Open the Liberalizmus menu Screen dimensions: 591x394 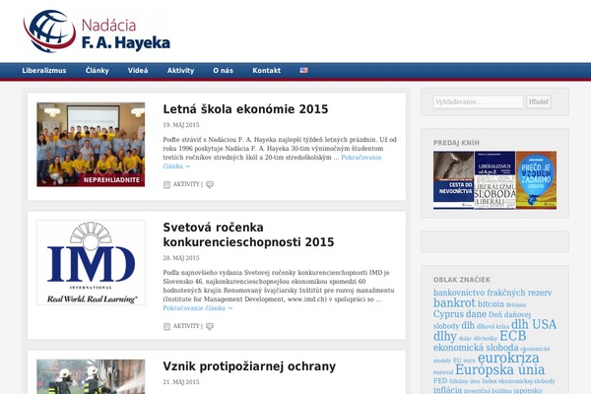pyautogui.click(x=44, y=71)
